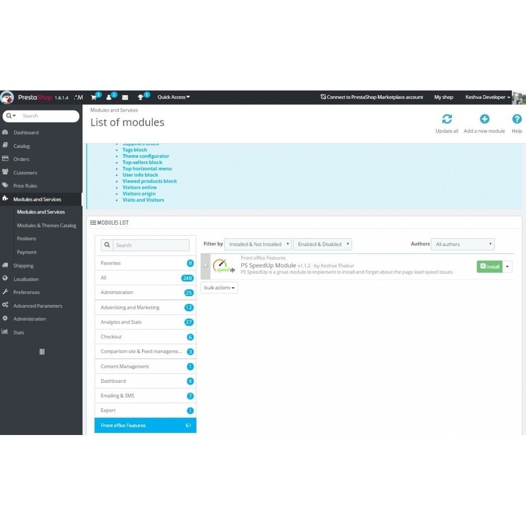The width and height of the screenshot is (526, 526).
Task: Select Front office Features category
Action: [145, 425]
